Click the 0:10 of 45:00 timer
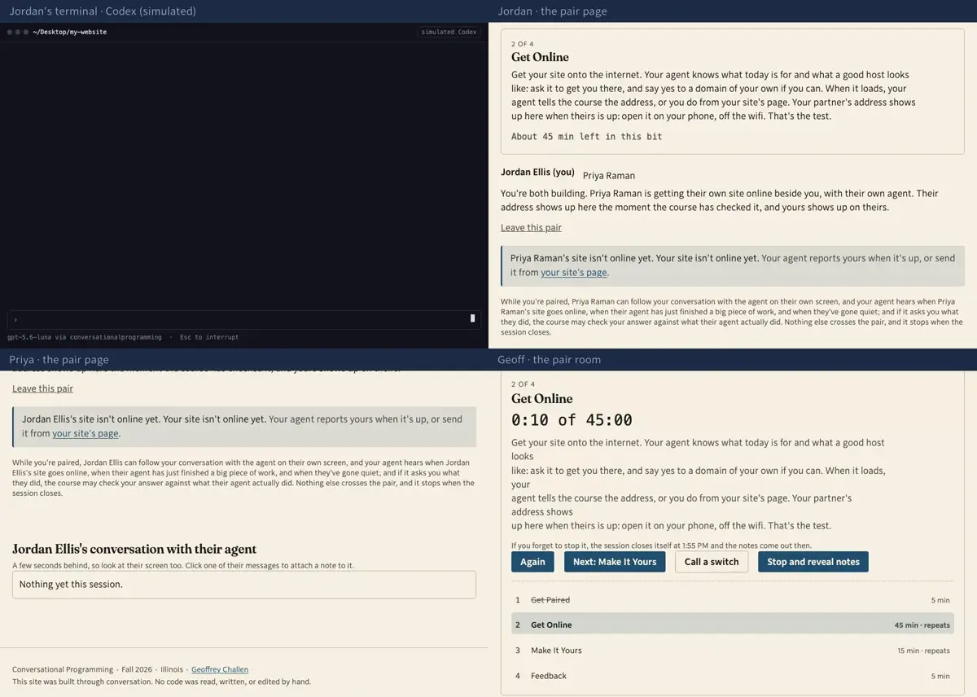 (572, 420)
